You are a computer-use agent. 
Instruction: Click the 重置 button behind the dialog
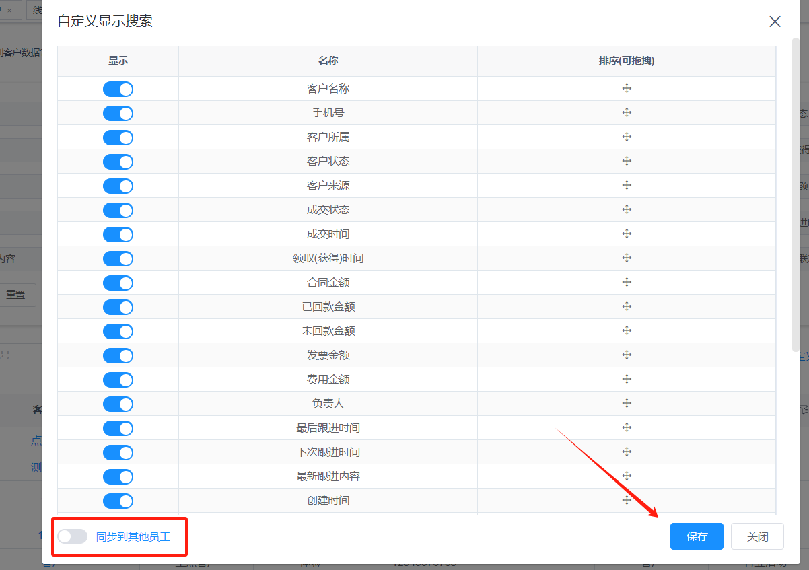pyautogui.click(x=16, y=295)
